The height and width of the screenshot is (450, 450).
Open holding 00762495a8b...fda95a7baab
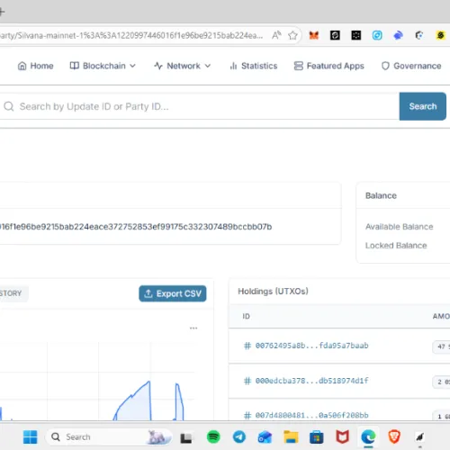[x=311, y=346]
